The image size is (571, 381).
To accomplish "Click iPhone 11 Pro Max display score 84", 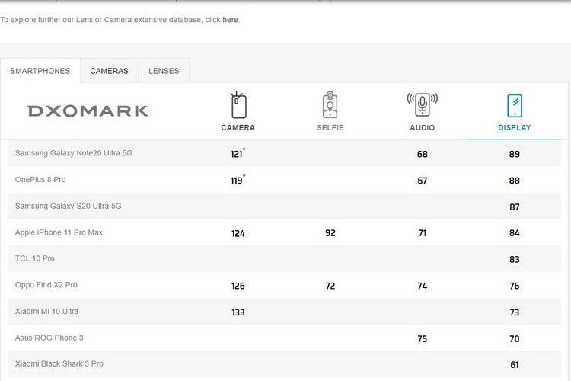I will point(515,233).
